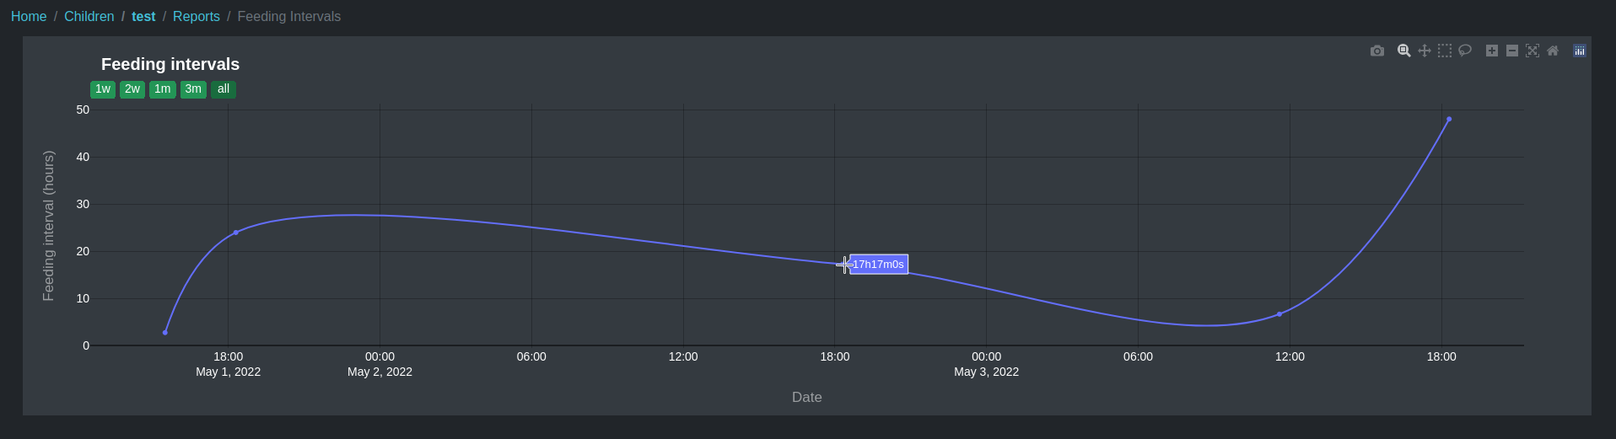Select the Box Select dotted tool
This screenshot has width=1616, height=439.
point(1445,51)
